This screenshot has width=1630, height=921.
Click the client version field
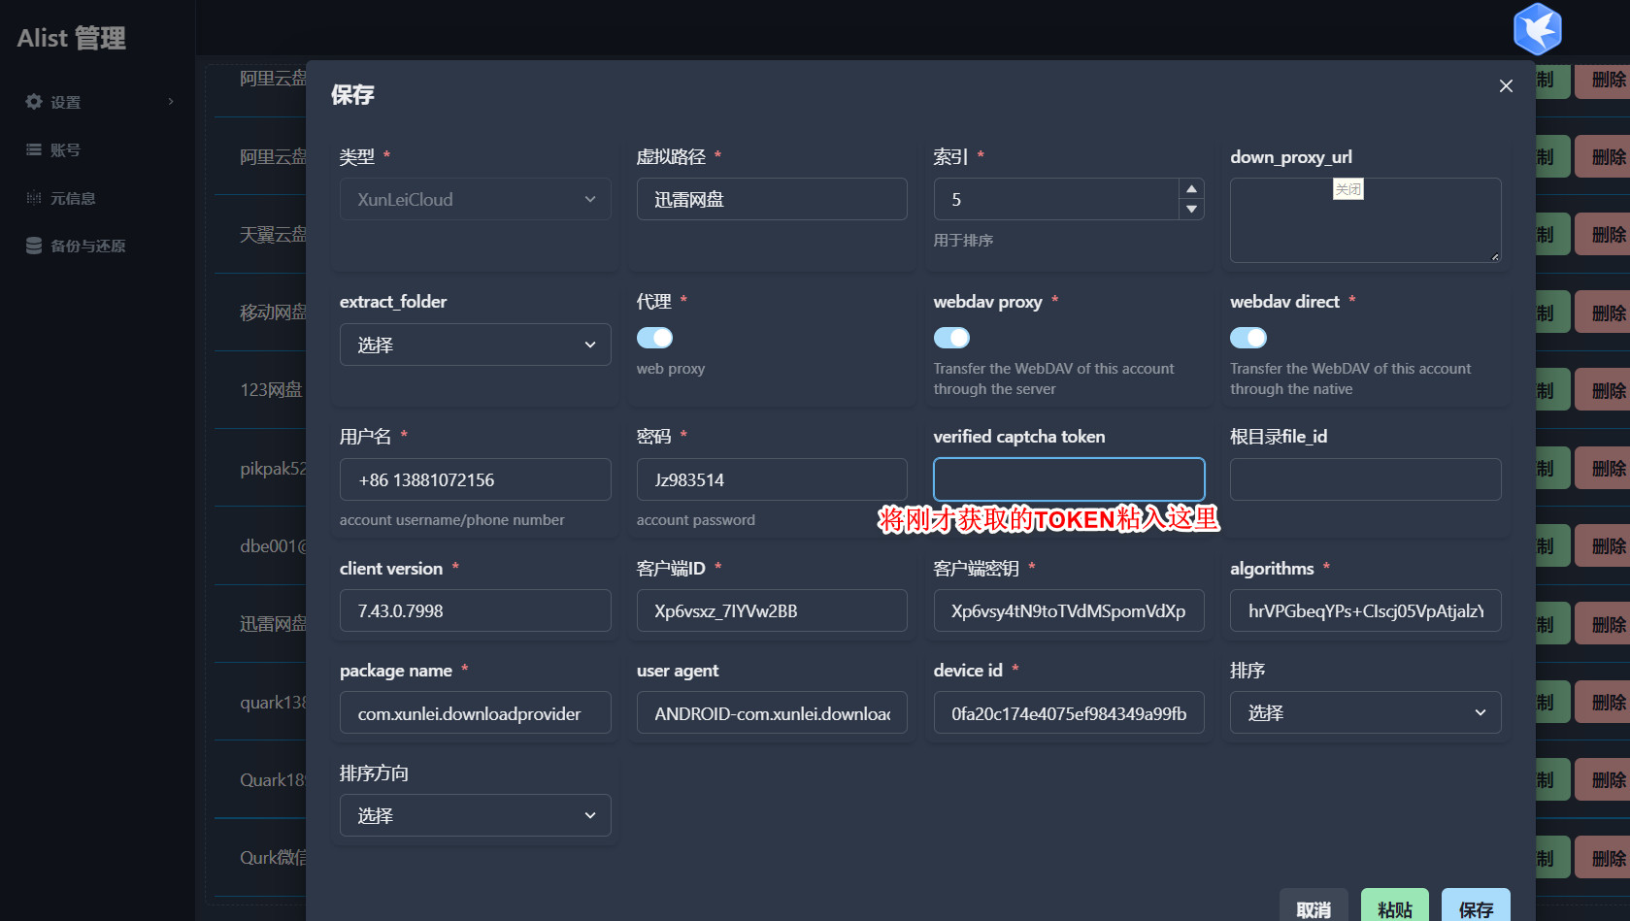(x=476, y=610)
